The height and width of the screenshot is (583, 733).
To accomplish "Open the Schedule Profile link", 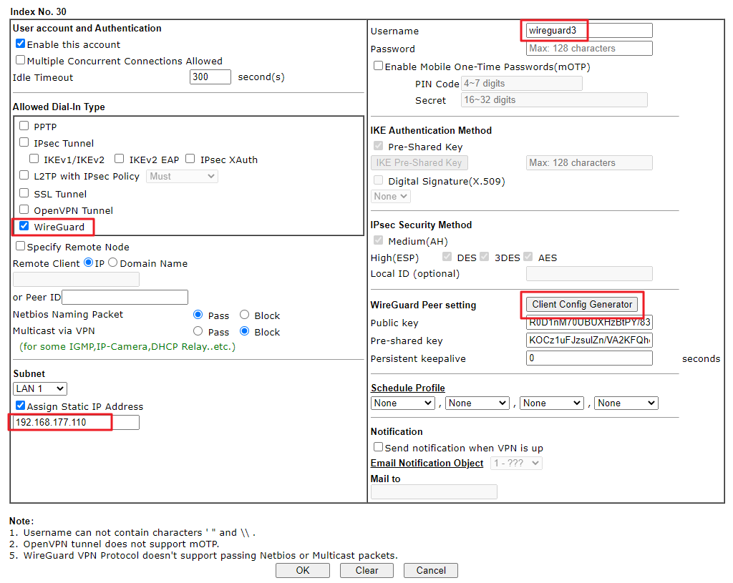I will click(x=407, y=388).
